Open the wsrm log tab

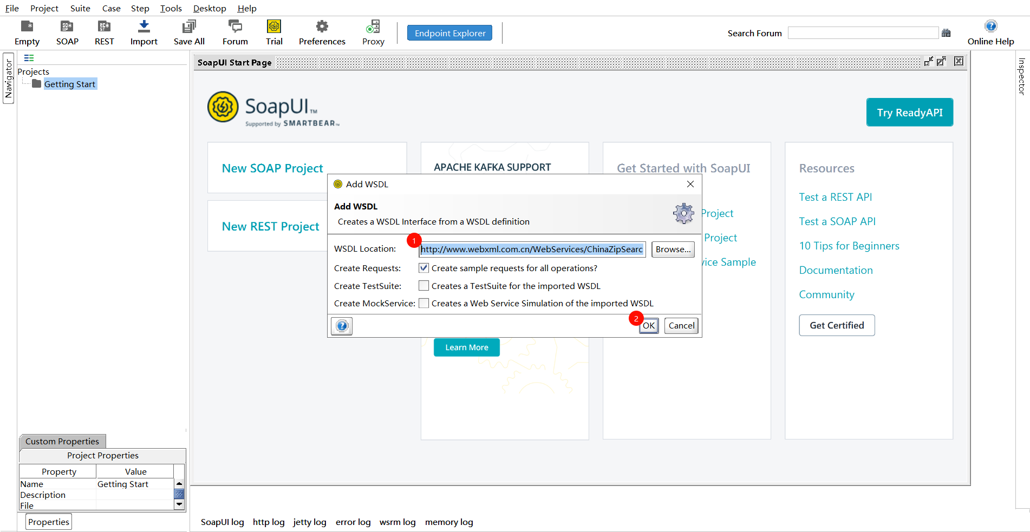click(397, 522)
